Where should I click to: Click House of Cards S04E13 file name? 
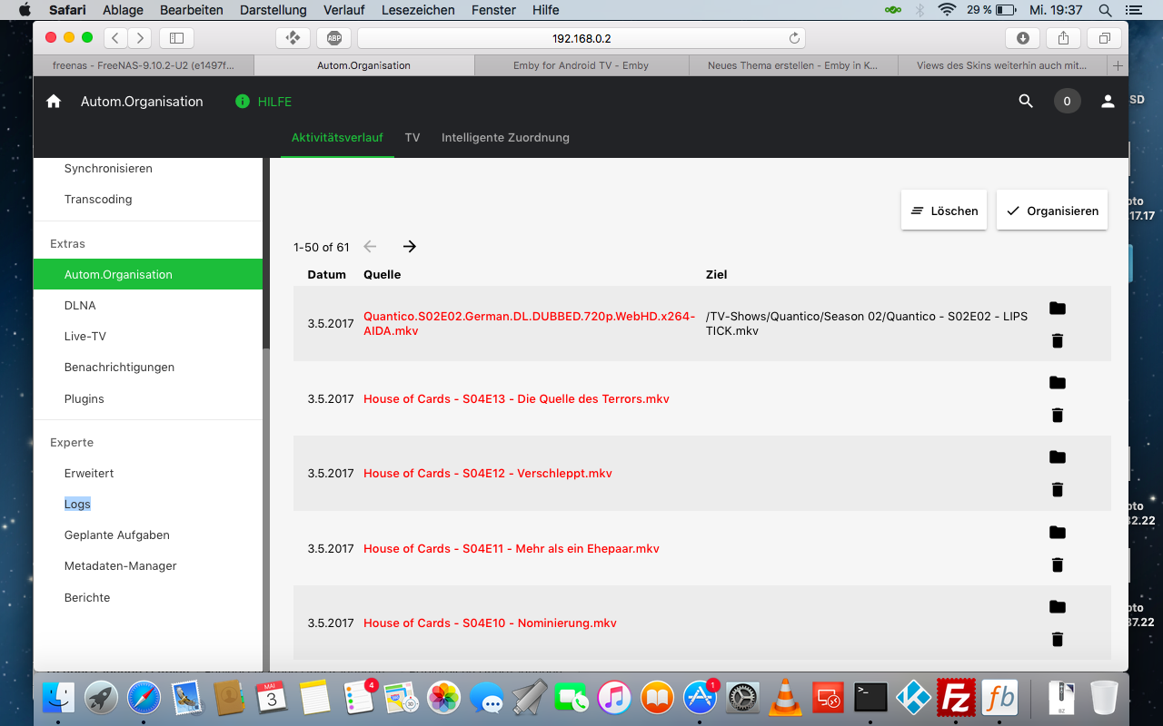coord(516,399)
